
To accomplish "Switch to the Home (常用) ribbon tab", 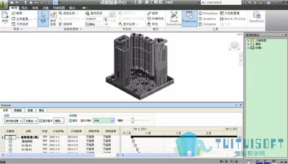I will tap(14, 8).
